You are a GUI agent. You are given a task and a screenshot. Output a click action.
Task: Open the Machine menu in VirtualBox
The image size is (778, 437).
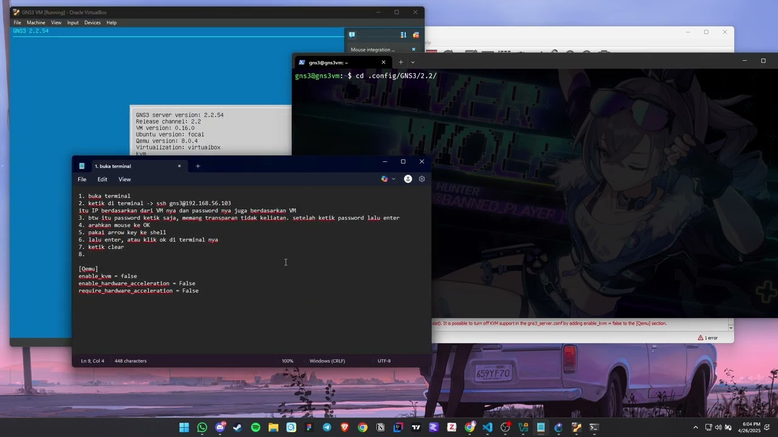36,22
